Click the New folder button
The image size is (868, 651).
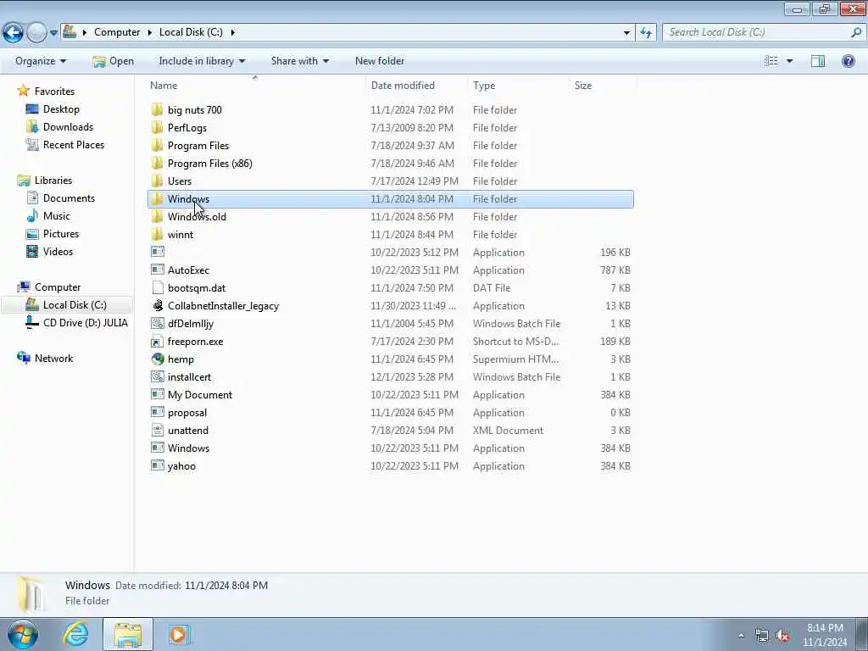point(380,61)
